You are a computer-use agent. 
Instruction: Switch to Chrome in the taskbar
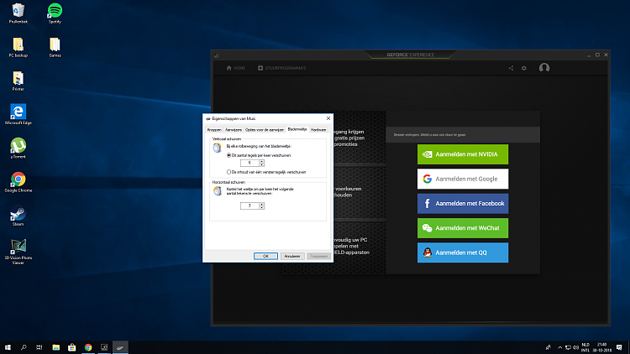[88, 347]
